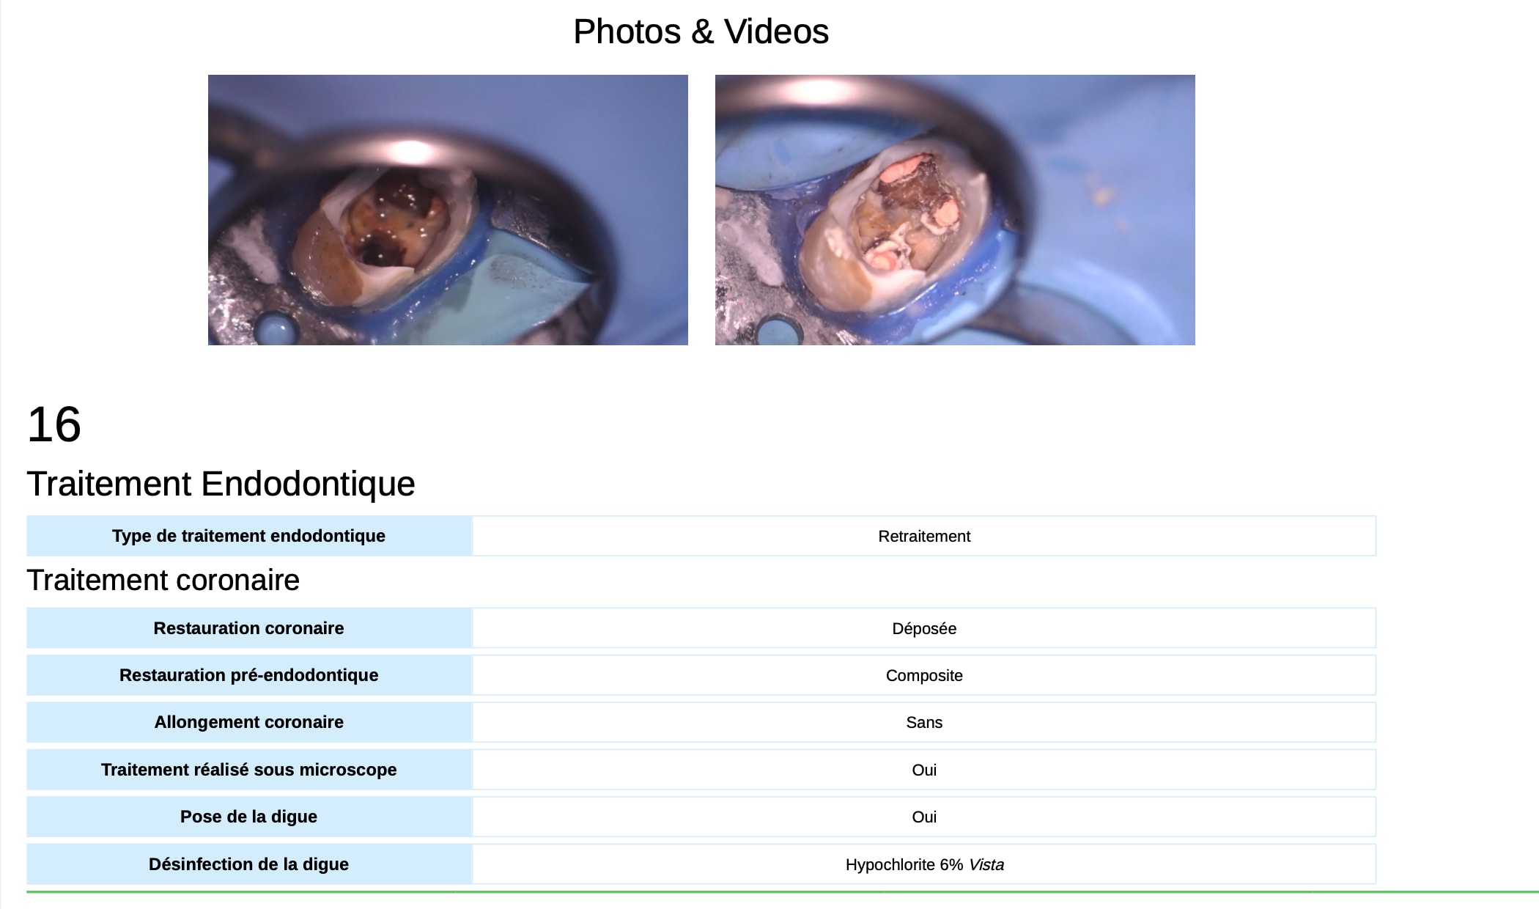Click the Allongement coronaire label
Screen dimensions: 1539x909
click(248, 722)
